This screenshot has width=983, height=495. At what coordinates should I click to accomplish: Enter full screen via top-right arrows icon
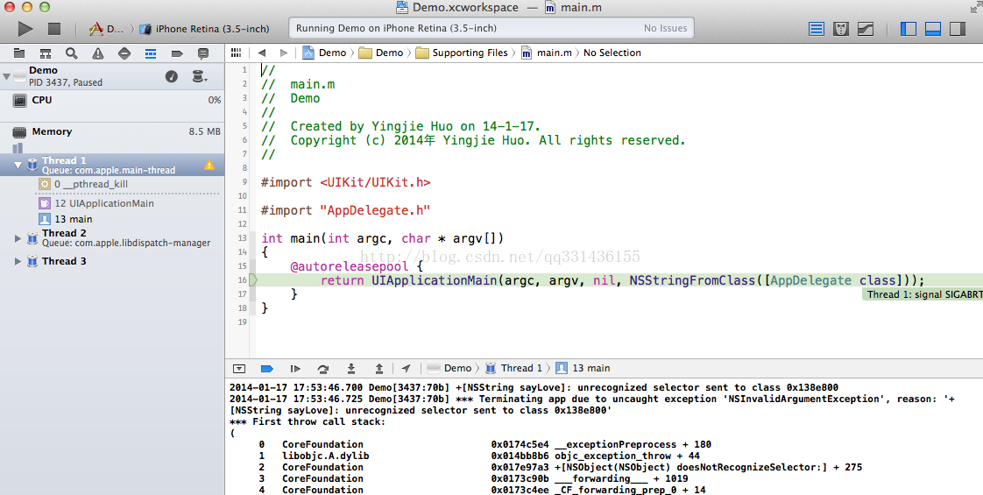pyautogui.click(x=975, y=8)
